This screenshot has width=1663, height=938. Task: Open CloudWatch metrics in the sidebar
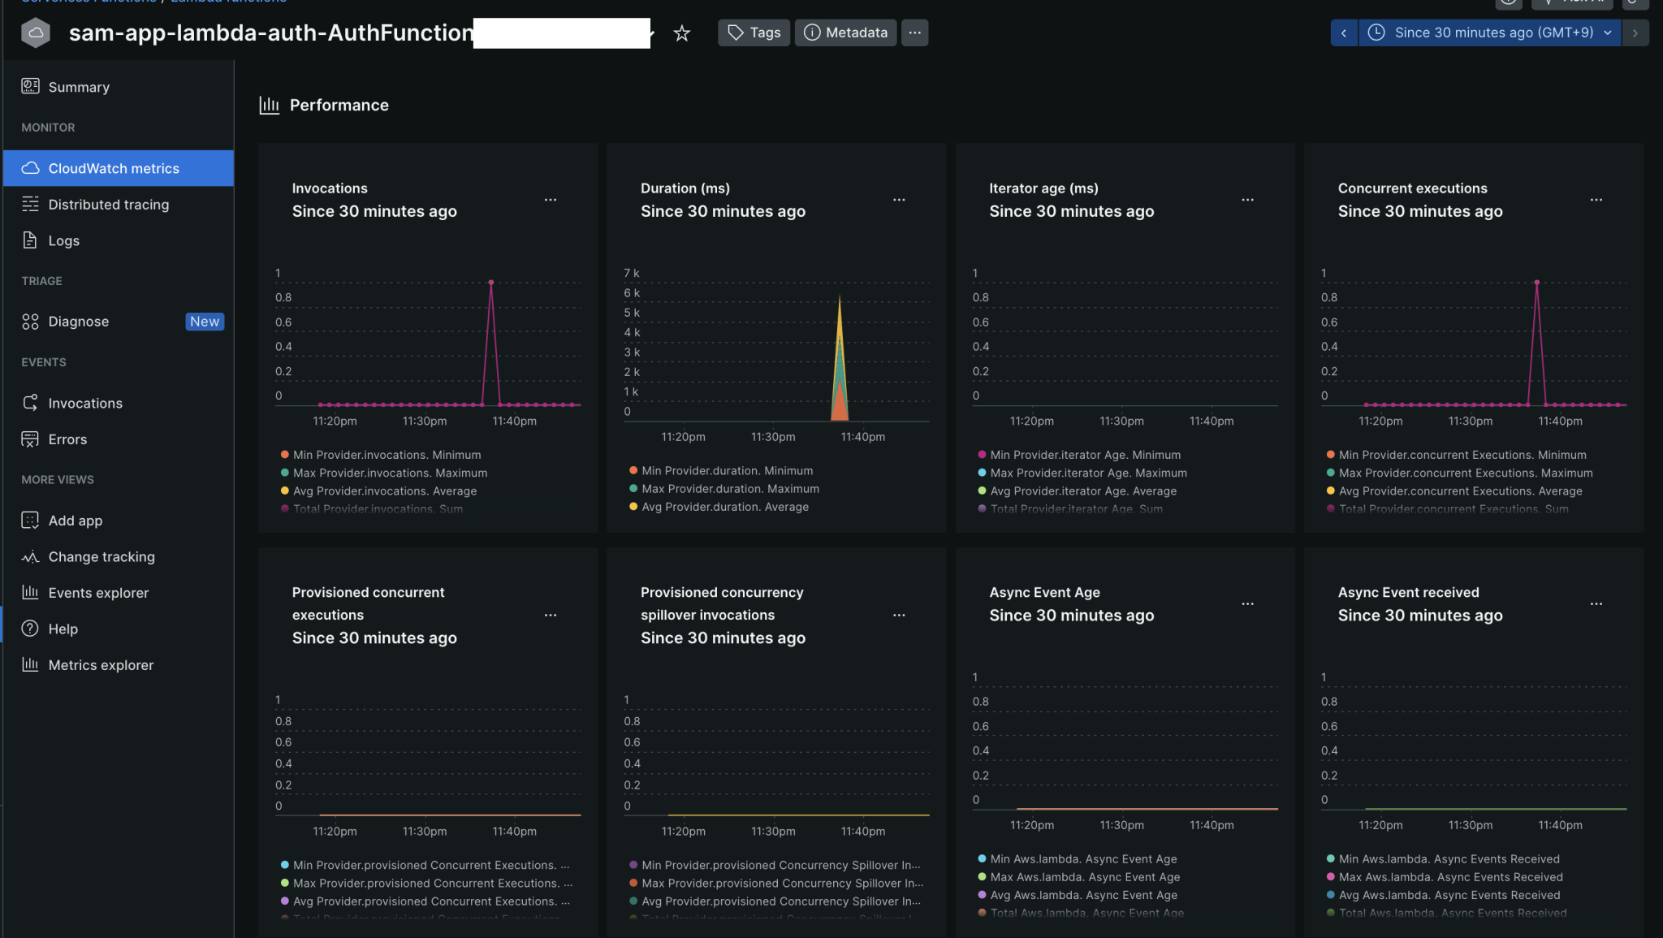coord(113,168)
